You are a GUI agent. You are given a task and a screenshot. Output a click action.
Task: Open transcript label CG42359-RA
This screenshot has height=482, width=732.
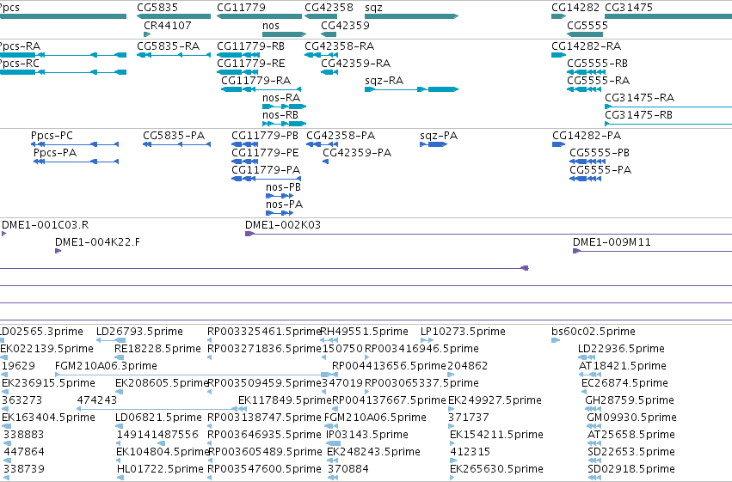click(x=356, y=64)
